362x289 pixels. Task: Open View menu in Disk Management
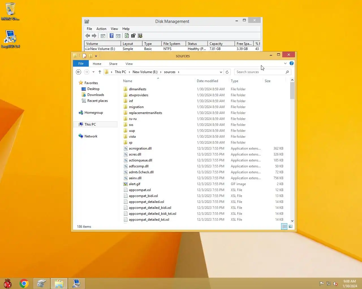point(114,29)
